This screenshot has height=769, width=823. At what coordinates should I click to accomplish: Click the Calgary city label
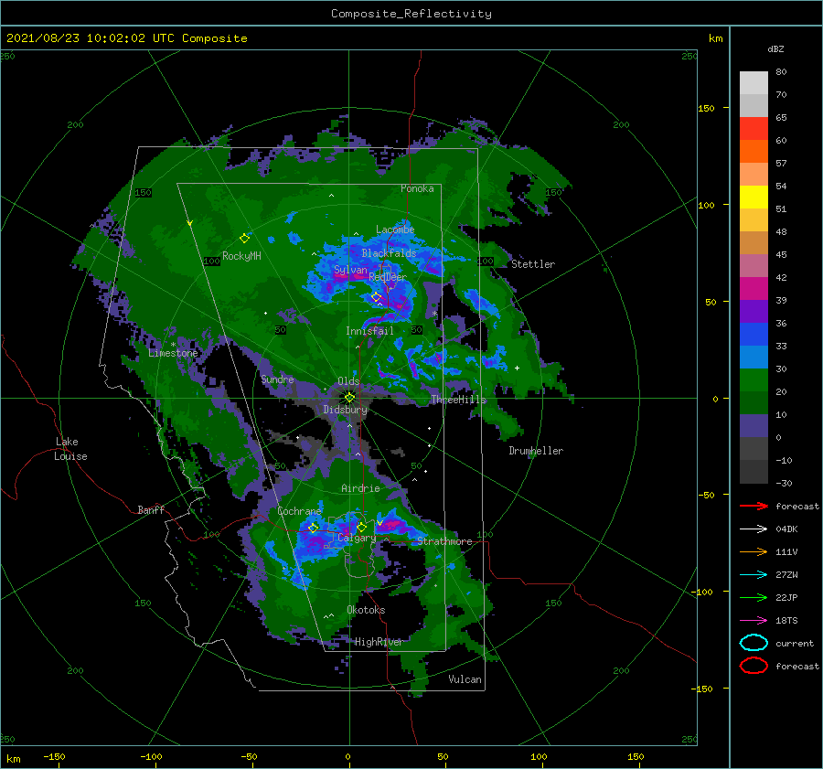point(357,538)
